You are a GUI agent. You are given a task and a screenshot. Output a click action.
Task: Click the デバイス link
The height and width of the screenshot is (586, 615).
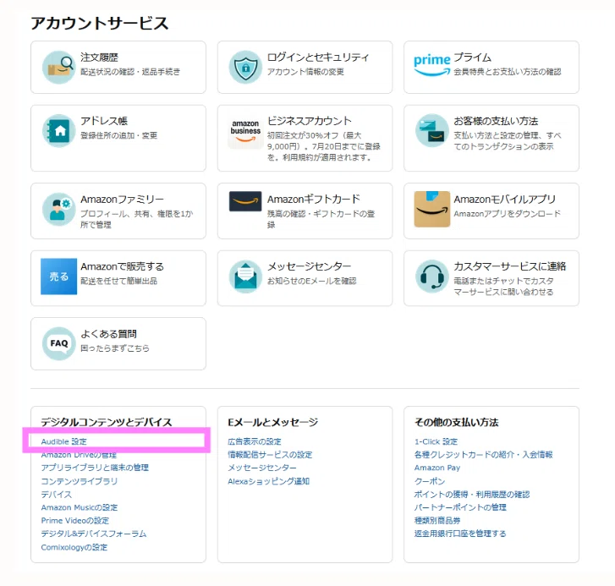56,495
